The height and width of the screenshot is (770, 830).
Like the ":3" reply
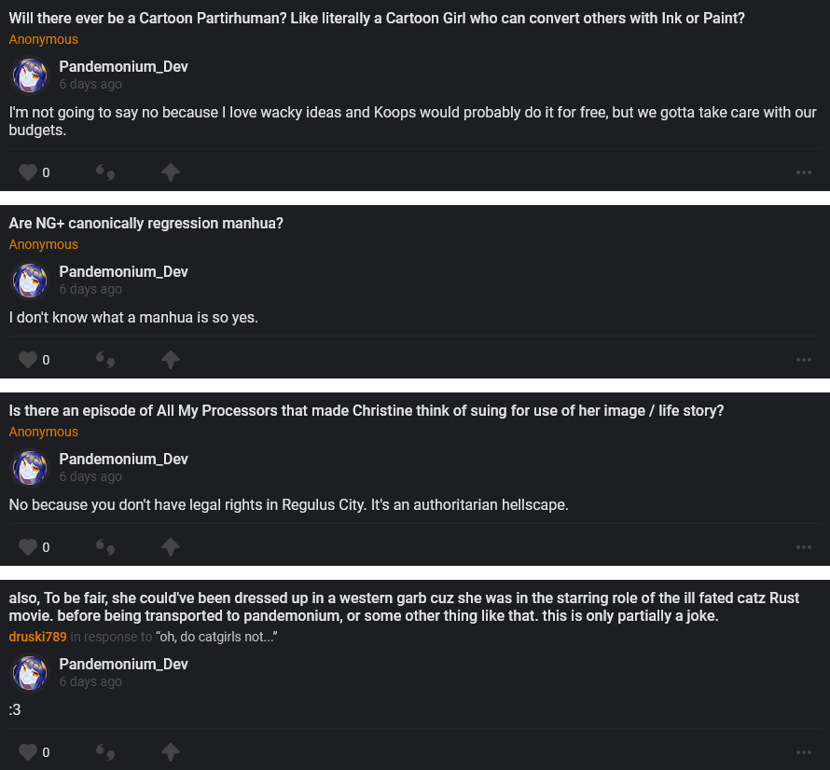pos(28,752)
